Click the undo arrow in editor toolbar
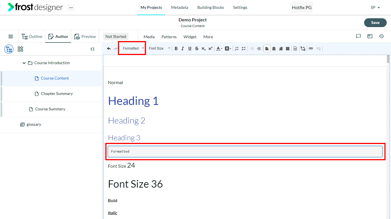This screenshot has height=219, width=391. point(109,48)
